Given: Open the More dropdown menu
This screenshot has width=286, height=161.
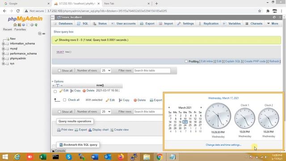Looking at the screenshot, I should coord(273,24).
